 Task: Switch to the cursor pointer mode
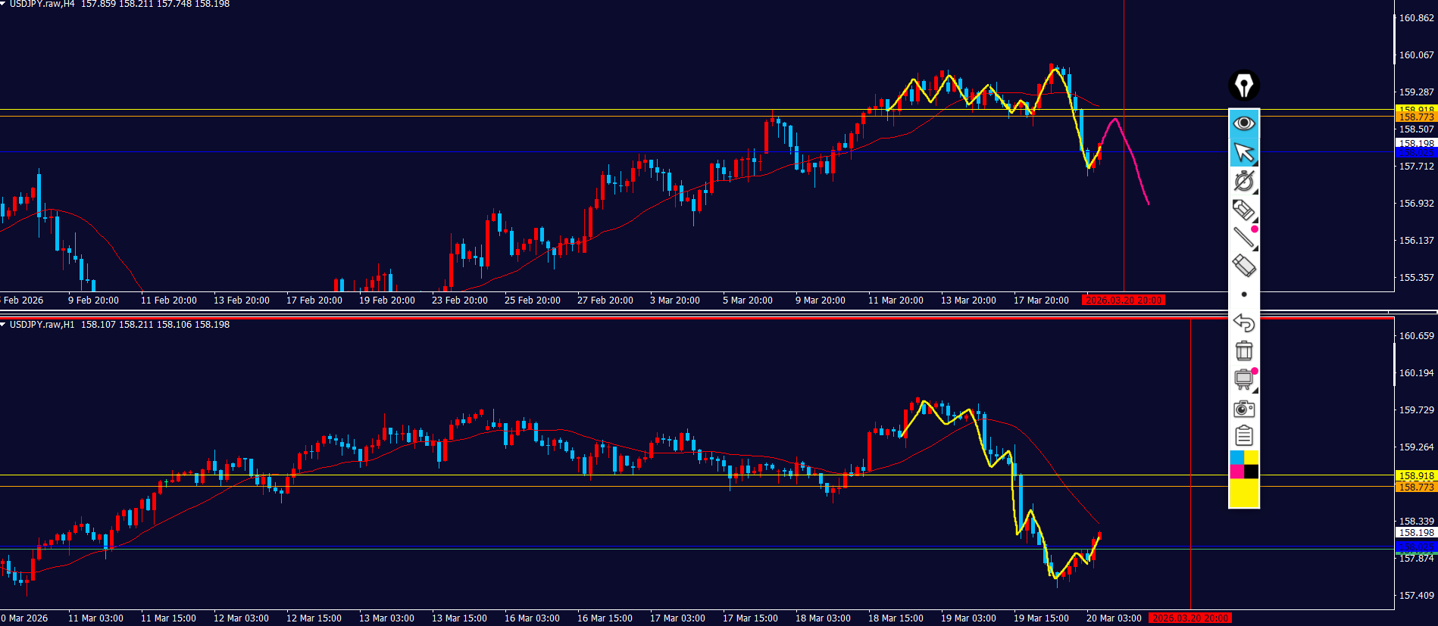(1243, 152)
